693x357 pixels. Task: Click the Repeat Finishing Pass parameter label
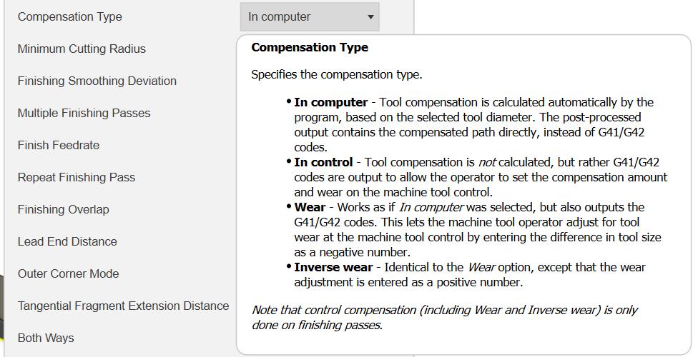pos(76,177)
